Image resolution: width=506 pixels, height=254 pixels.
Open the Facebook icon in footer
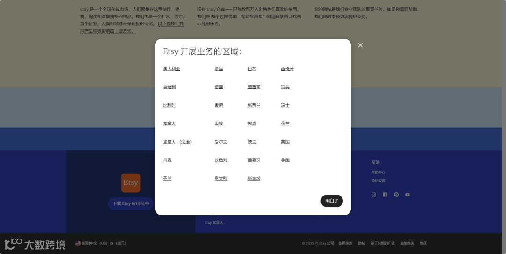pyautogui.click(x=385, y=195)
